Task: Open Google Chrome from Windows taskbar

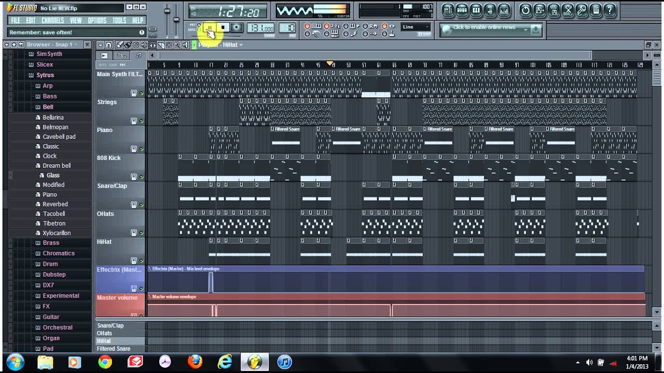Action: [x=105, y=362]
